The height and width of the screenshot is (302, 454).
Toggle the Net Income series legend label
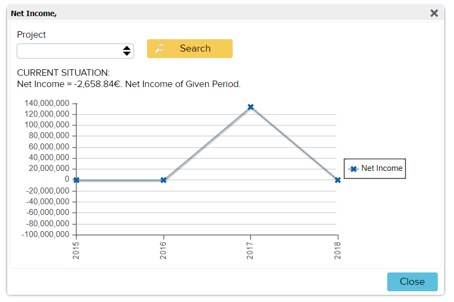click(381, 168)
